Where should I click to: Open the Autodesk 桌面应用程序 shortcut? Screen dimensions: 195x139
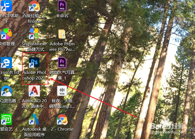click(34, 119)
